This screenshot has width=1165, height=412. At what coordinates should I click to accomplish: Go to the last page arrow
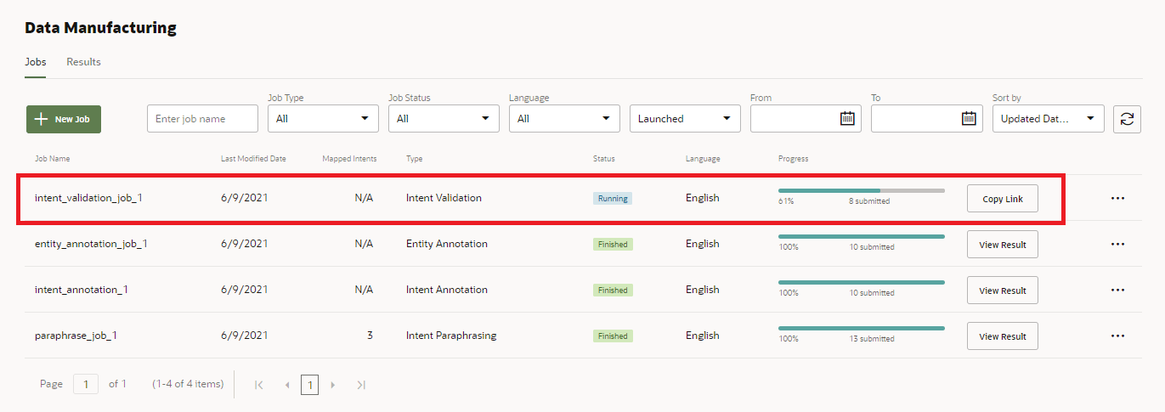click(361, 385)
